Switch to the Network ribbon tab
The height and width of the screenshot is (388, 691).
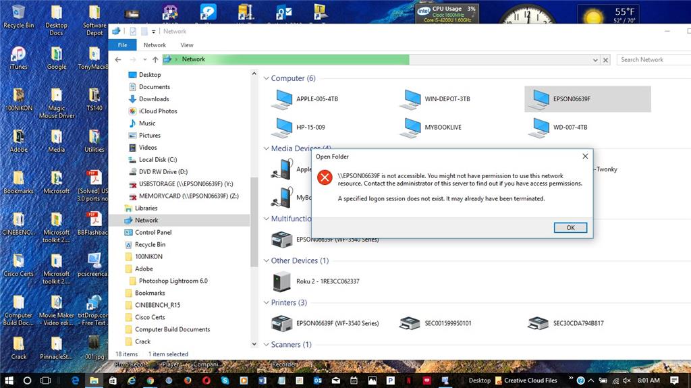click(155, 45)
